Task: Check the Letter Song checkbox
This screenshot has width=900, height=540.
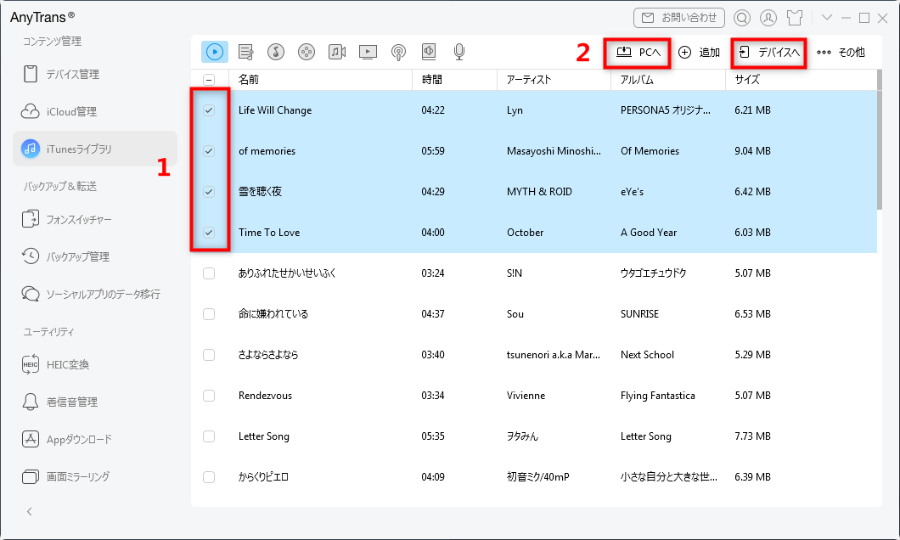Action: (209, 436)
